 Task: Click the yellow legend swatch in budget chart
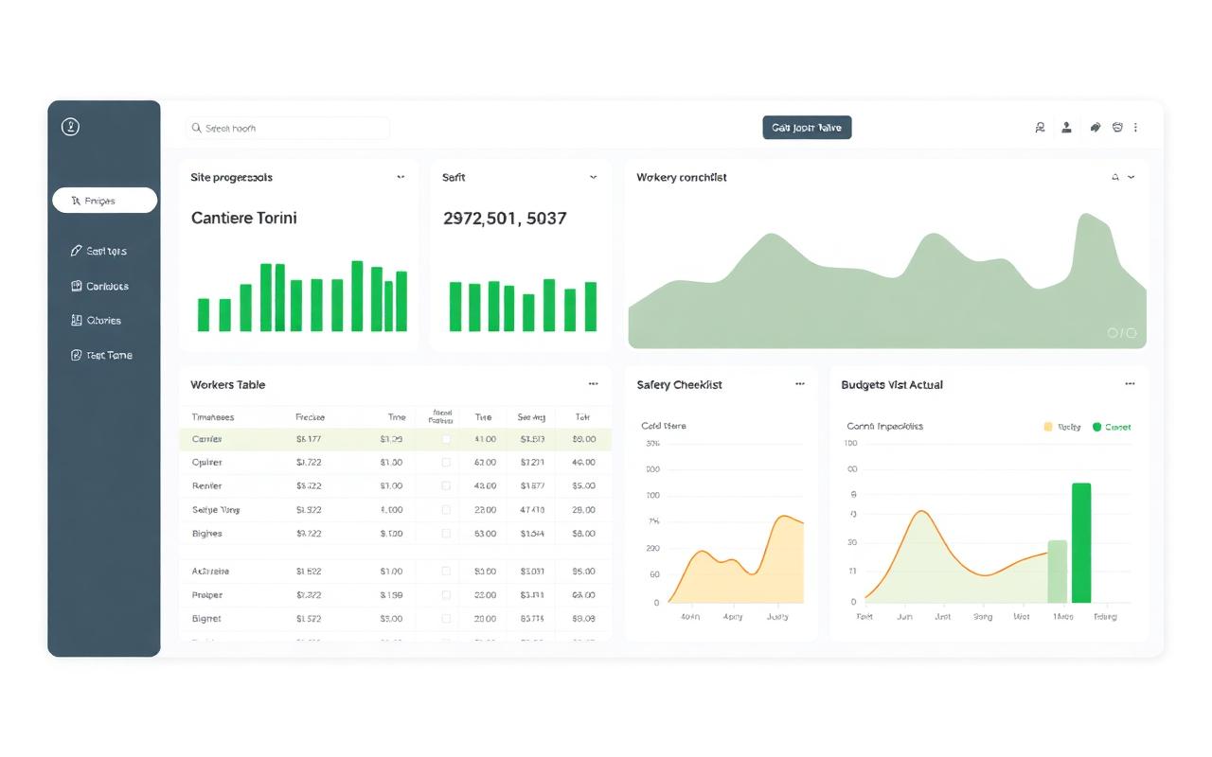click(1048, 427)
